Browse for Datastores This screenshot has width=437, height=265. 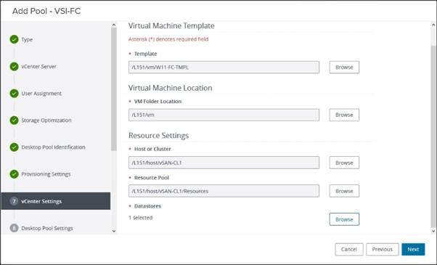(344, 219)
